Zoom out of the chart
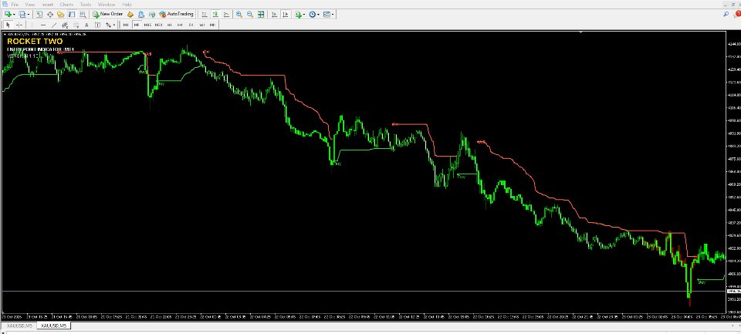 [x=250, y=14]
